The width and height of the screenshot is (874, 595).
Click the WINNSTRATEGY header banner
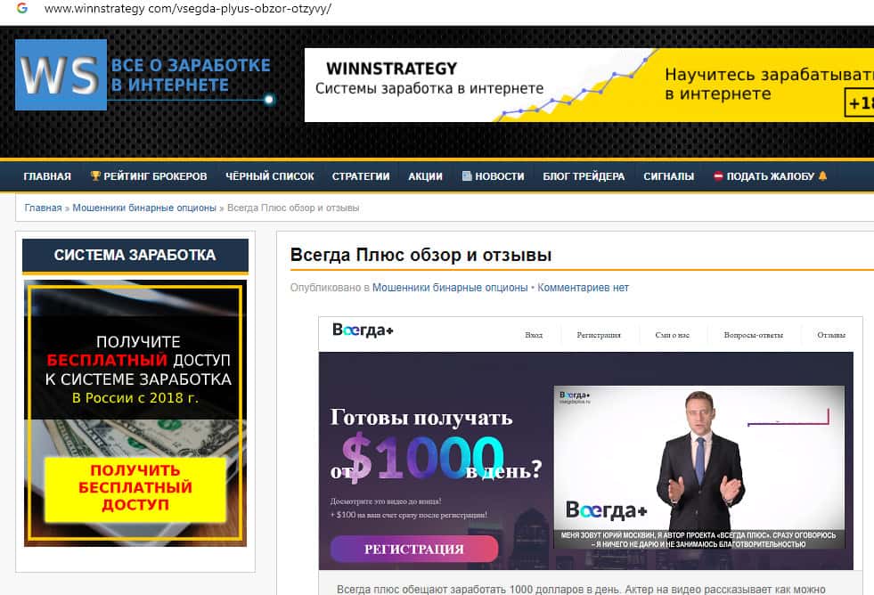click(x=589, y=85)
